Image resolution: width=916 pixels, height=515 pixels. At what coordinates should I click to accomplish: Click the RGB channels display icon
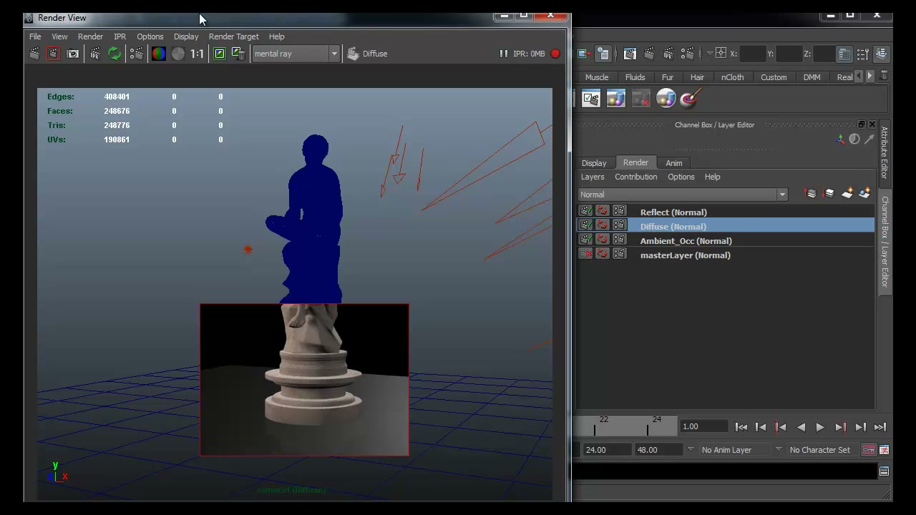(158, 54)
